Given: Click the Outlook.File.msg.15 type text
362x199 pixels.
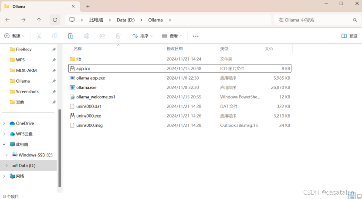Looking at the screenshot, I should (x=239, y=125).
